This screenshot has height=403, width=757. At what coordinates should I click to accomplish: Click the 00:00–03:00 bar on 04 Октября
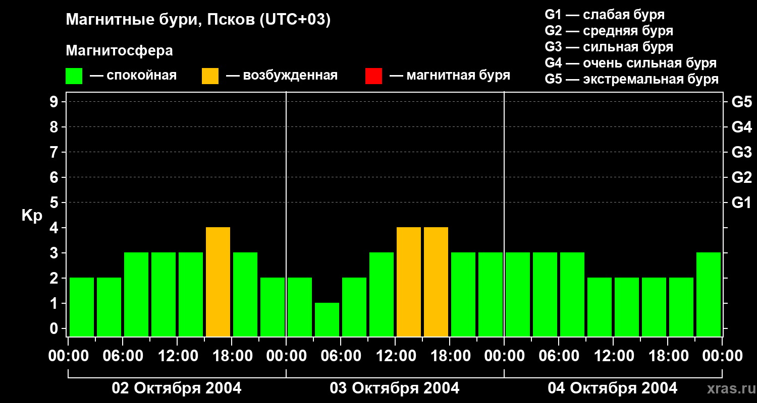[518, 294]
